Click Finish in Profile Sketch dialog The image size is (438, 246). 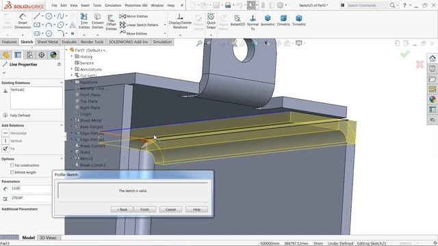pos(144,210)
